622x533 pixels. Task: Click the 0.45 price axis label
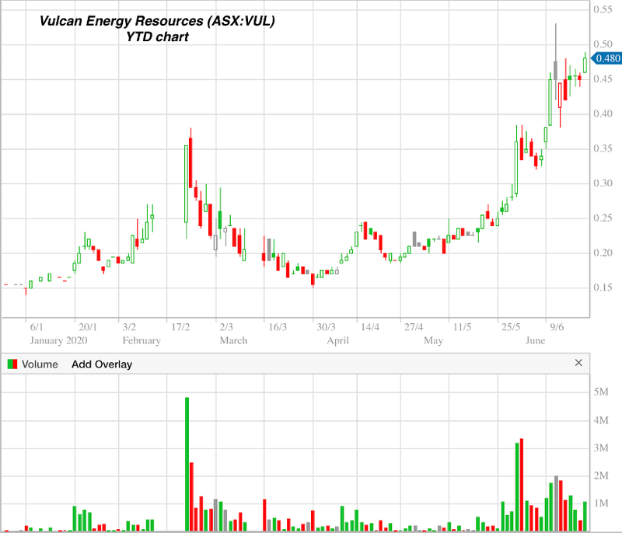point(603,79)
